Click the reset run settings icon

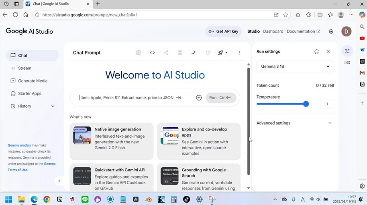point(316,52)
